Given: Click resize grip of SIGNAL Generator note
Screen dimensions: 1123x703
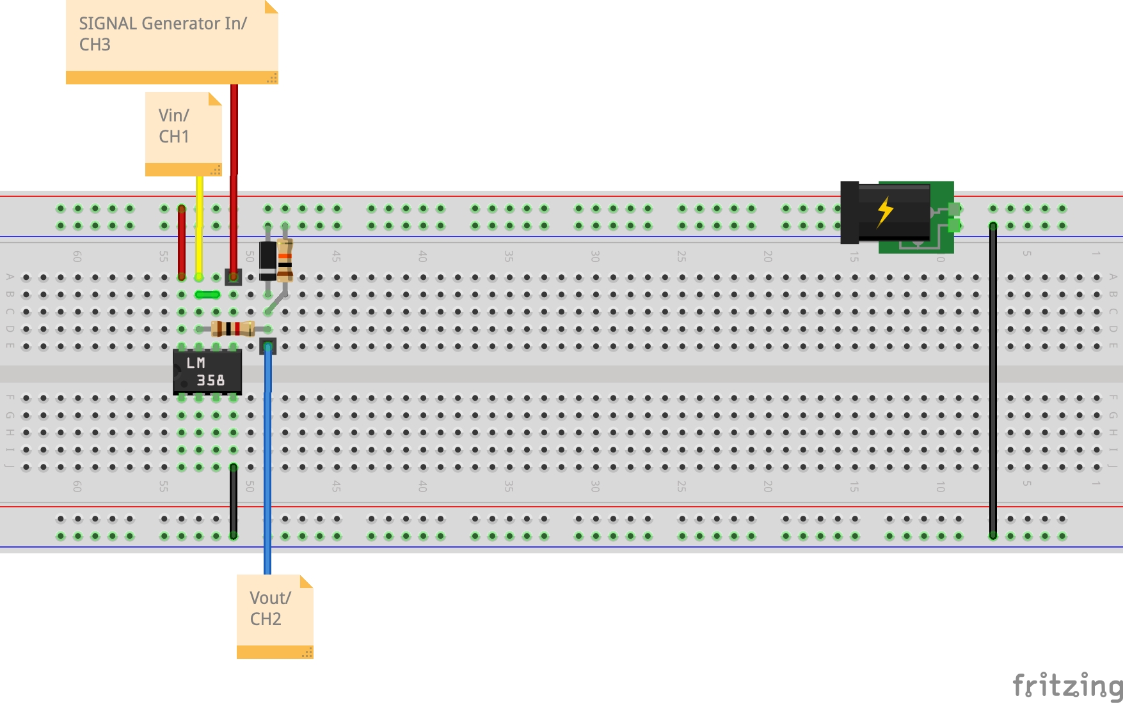Looking at the screenshot, I should pos(272,78).
